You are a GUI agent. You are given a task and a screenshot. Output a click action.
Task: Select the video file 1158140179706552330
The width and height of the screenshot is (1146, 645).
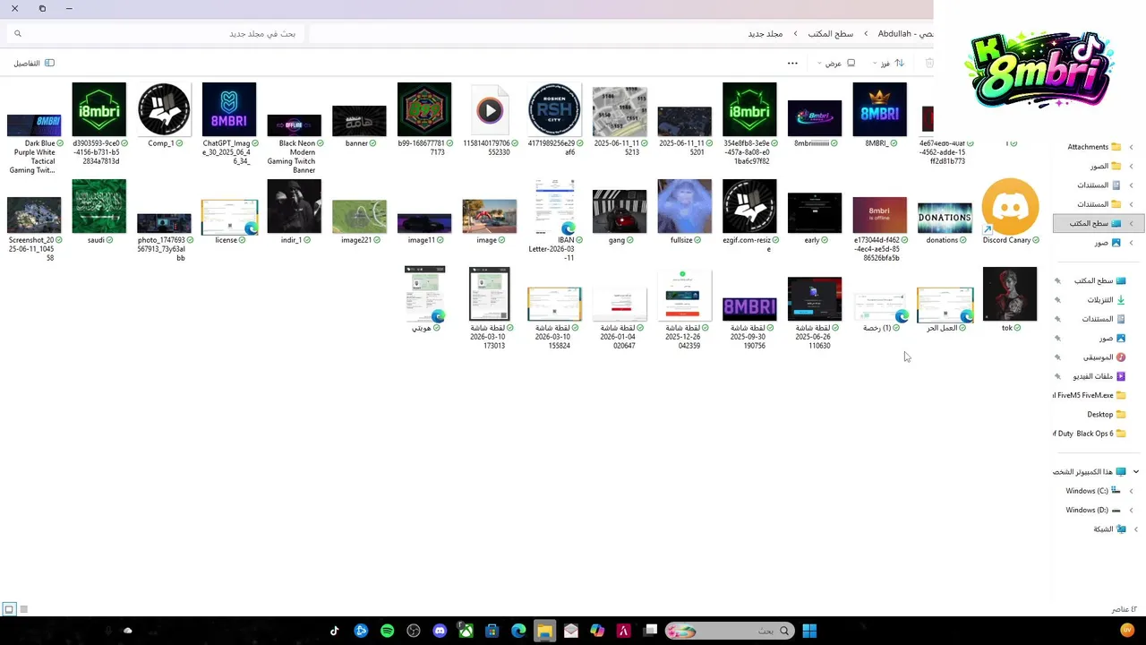[x=490, y=119]
